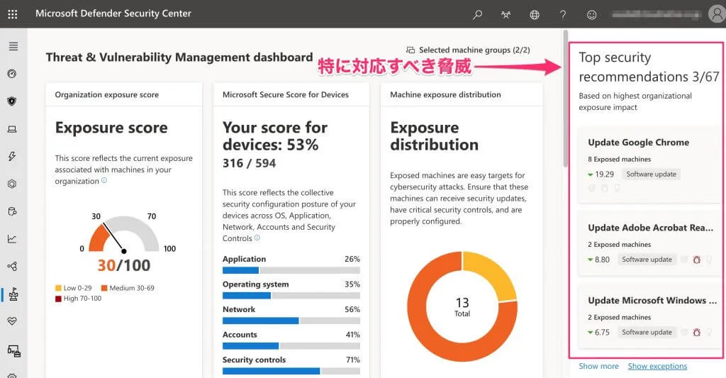Click Software update tag on Adobe Acrobat card
The height and width of the screenshot is (378, 726).
tap(647, 260)
